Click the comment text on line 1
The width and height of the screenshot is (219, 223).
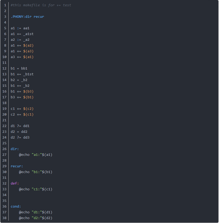[x=41, y=5]
